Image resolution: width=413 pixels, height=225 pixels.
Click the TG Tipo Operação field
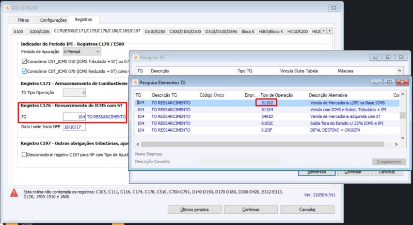(x=74, y=93)
